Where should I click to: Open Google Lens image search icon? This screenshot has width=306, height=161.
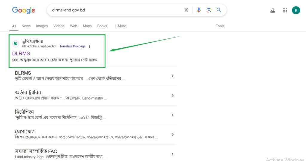click(x=209, y=10)
